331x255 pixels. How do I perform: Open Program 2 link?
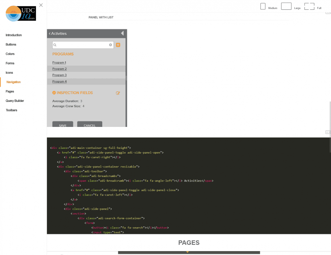59,69
